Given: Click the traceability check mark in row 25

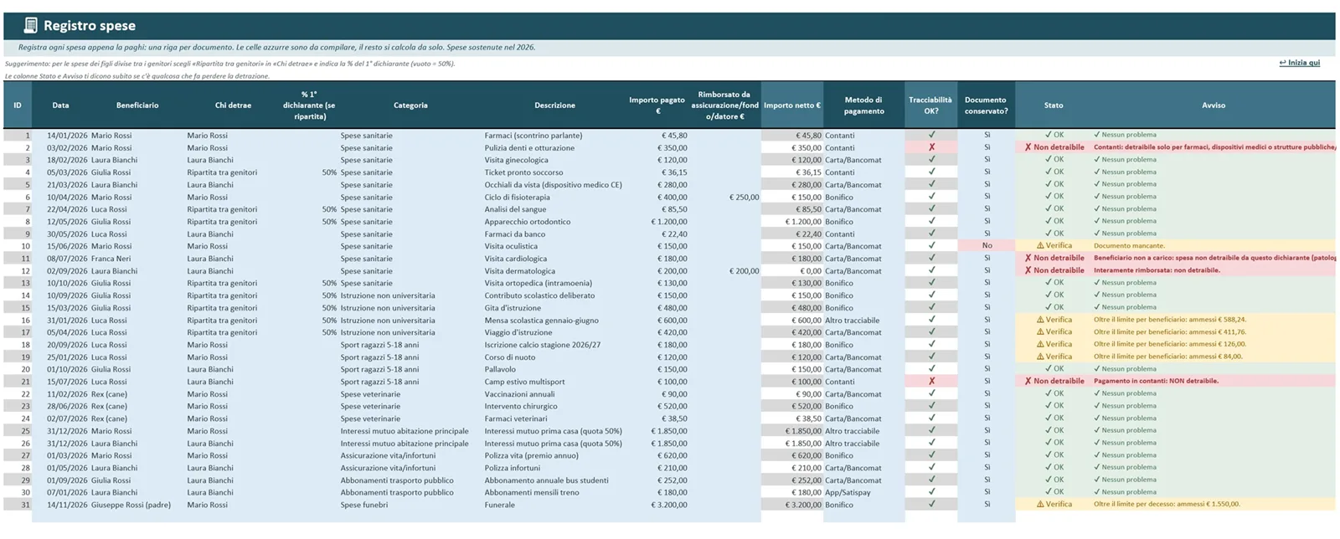Looking at the screenshot, I should 931,430.
